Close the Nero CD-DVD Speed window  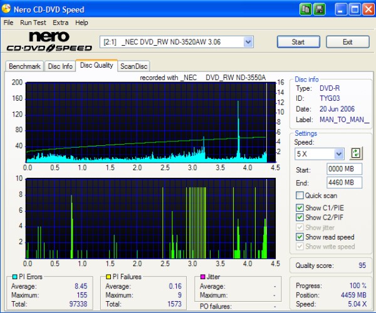(368, 9)
